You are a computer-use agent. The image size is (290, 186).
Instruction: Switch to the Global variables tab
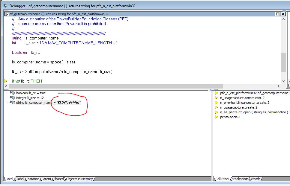click(x=20, y=179)
